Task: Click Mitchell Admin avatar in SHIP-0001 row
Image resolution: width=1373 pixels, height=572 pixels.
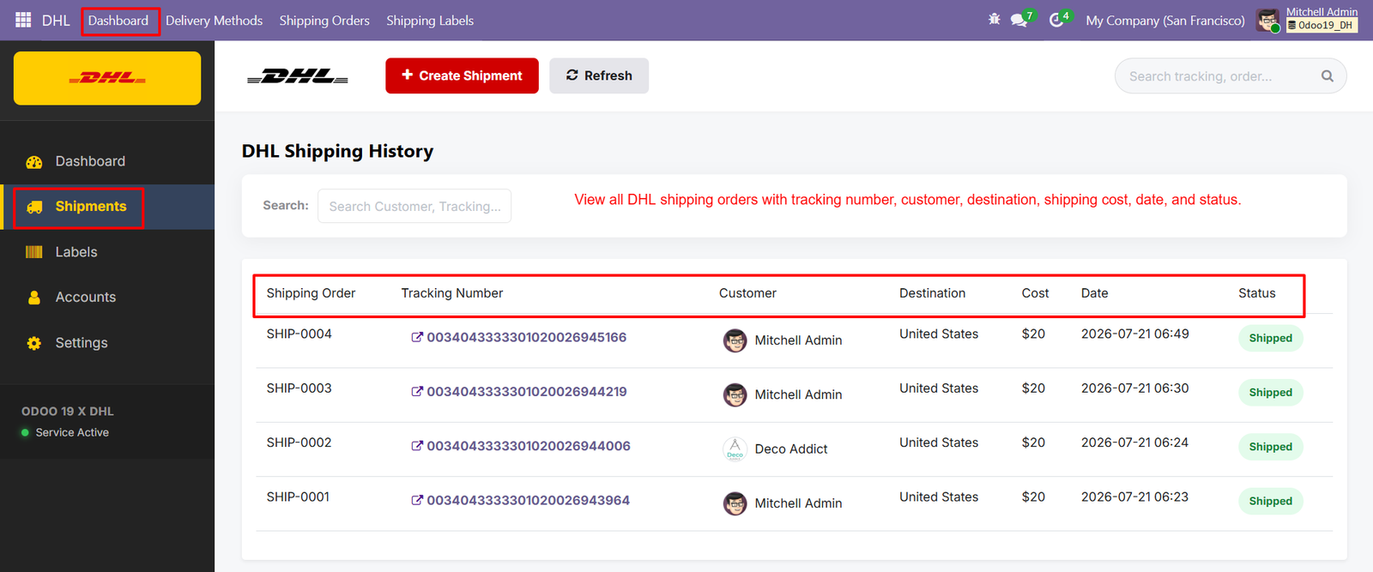Action: (735, 503)
